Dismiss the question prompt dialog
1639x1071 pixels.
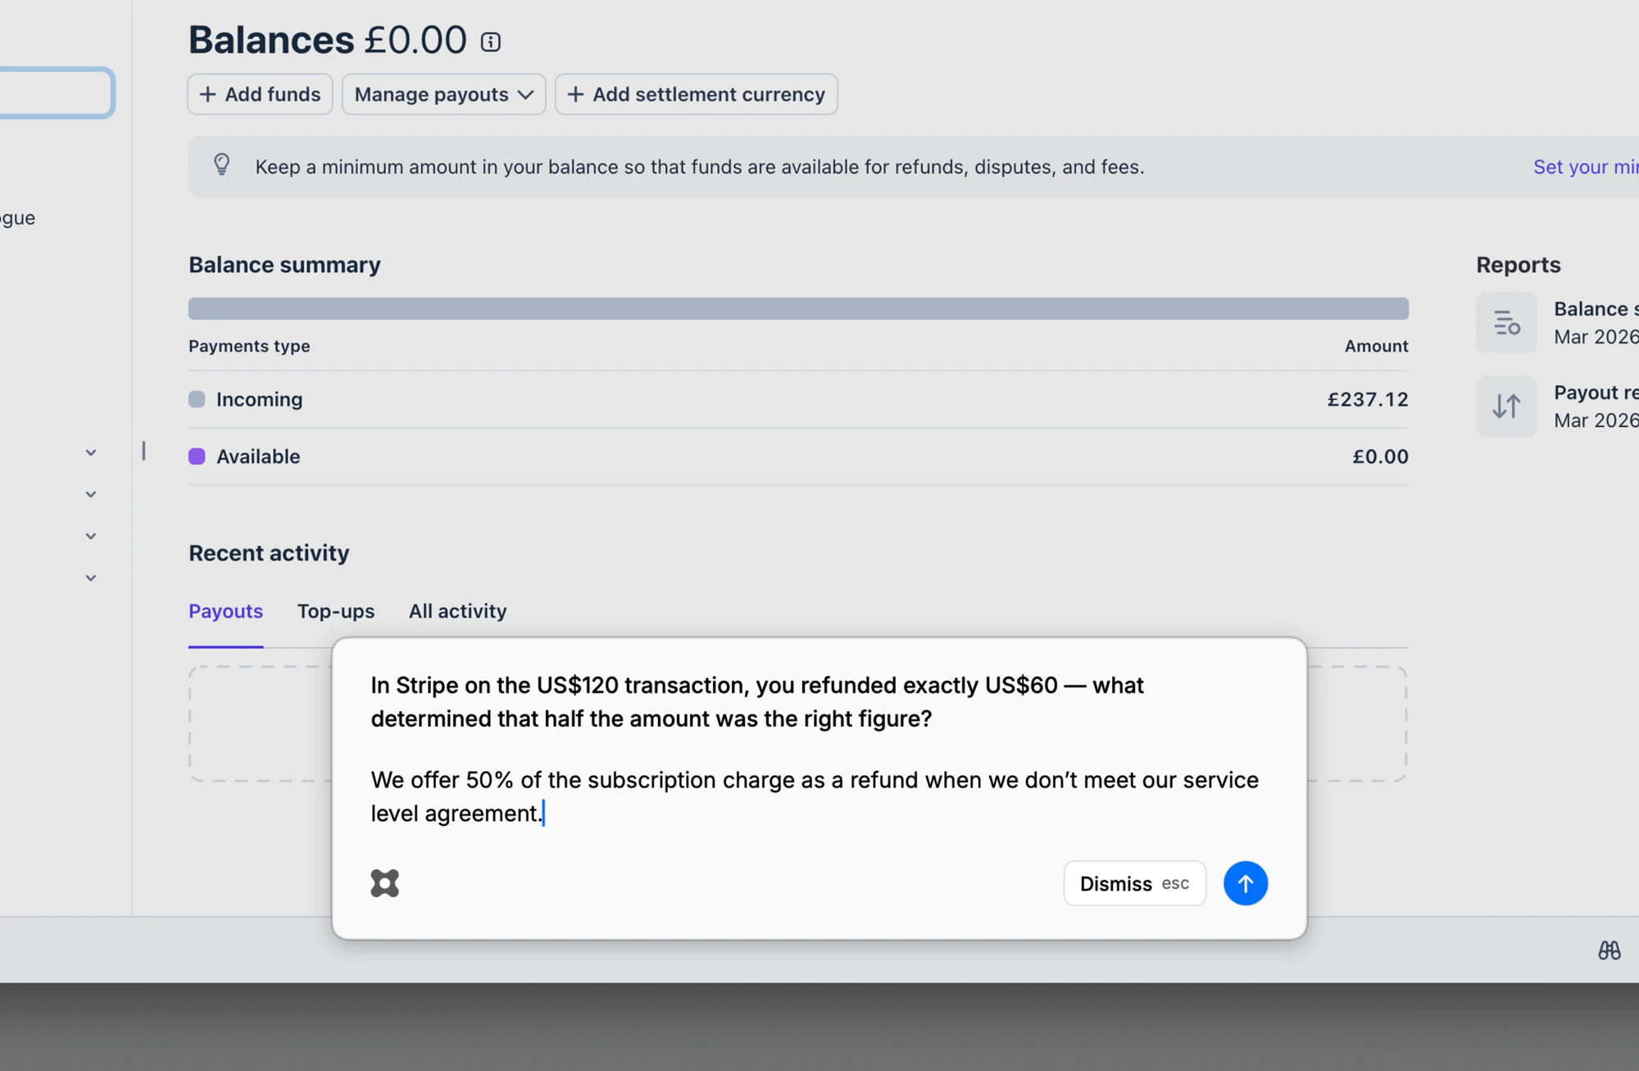point(1133,883)
